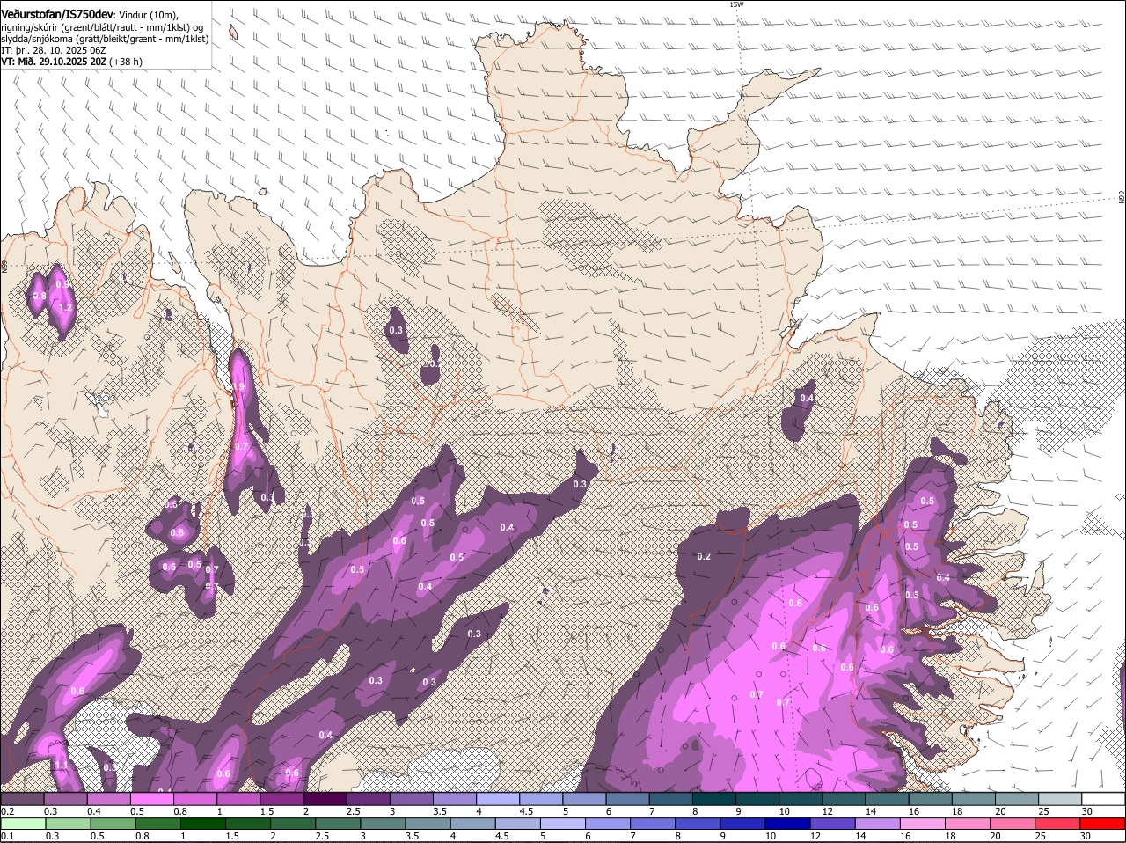Pick lower legend pale green swatch between 0.1 and 0.3
This screenshot has width=1126, height=843.
click(24, 824)
